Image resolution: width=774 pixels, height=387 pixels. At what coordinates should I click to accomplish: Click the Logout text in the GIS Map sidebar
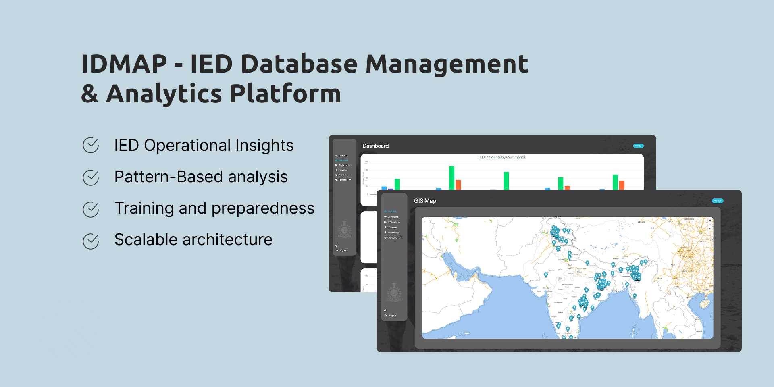coord(393,316)
